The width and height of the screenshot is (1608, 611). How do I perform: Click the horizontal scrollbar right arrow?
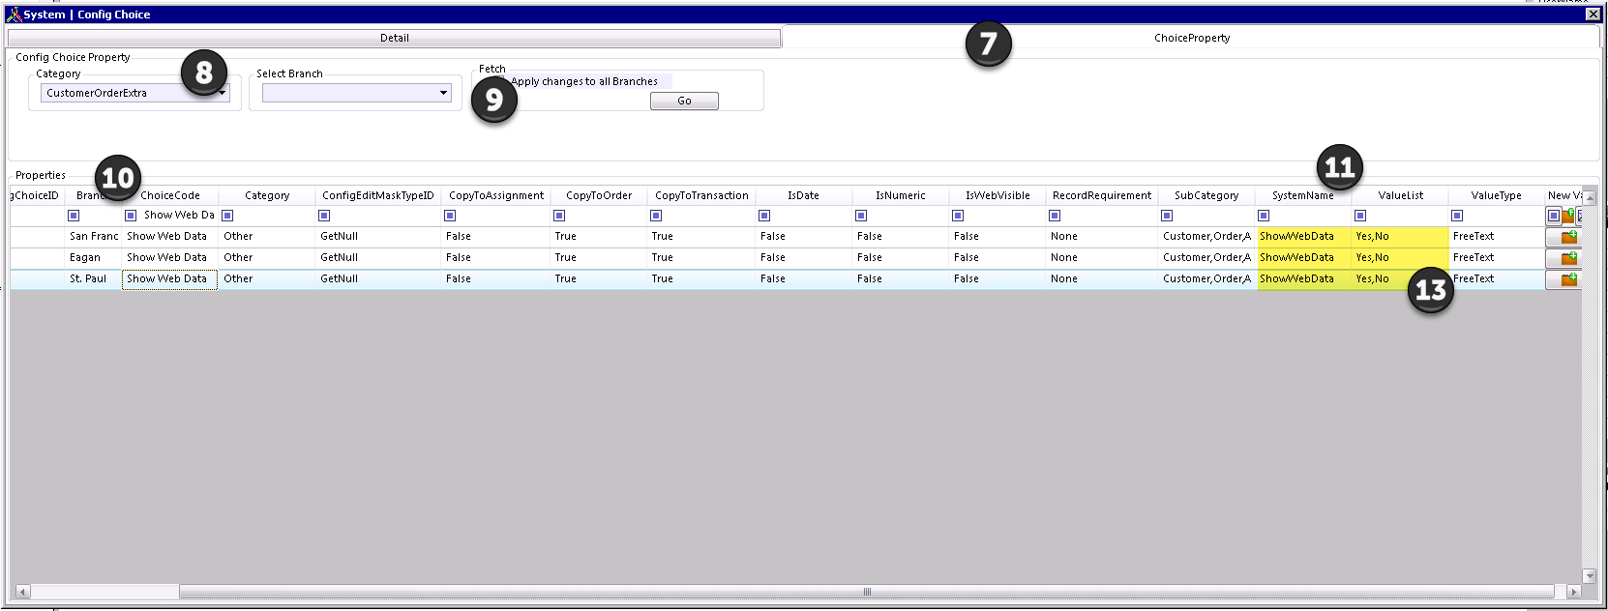[1573, 592]
